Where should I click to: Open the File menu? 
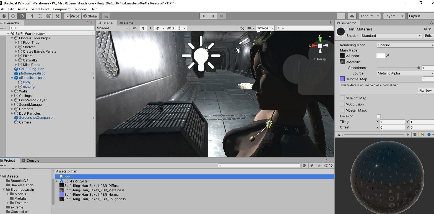[x=2, y=9]
